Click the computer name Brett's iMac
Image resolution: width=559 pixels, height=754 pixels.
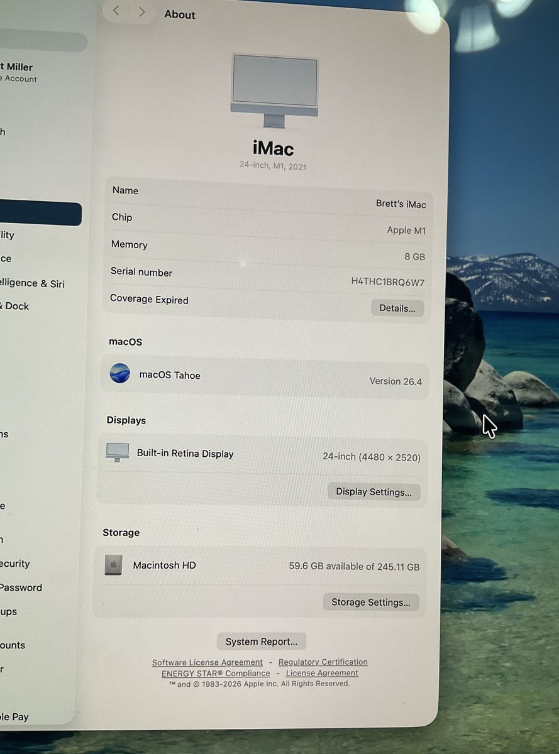click(401, 204)
